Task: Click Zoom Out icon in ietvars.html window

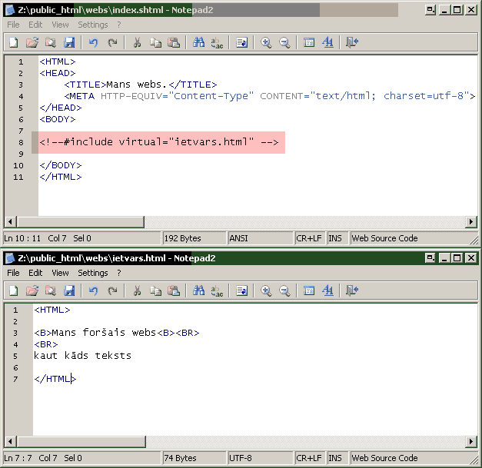Action: click(284, 290)
